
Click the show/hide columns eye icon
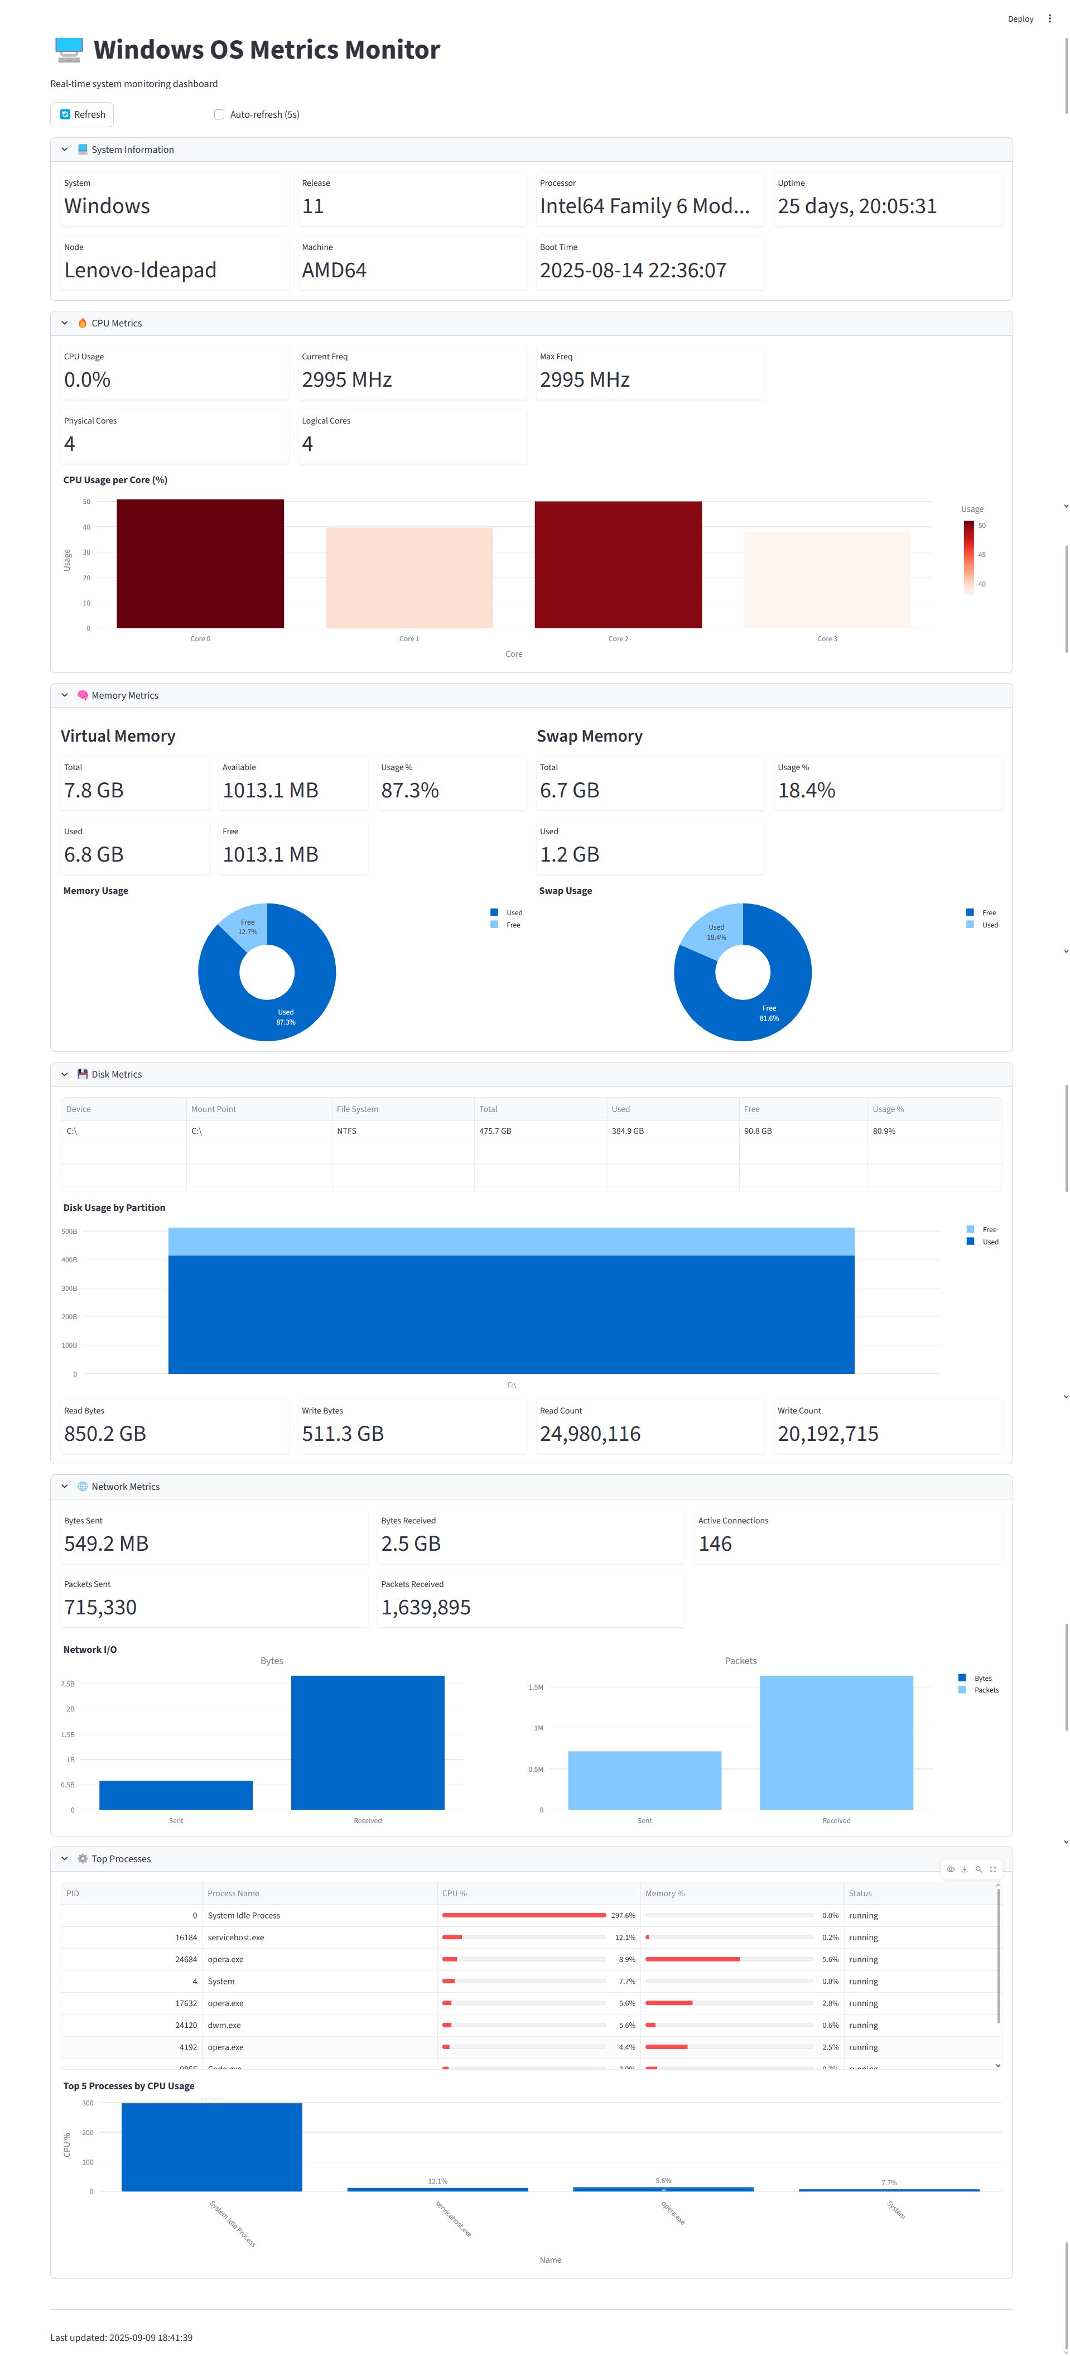click(x=950, y=1869)
